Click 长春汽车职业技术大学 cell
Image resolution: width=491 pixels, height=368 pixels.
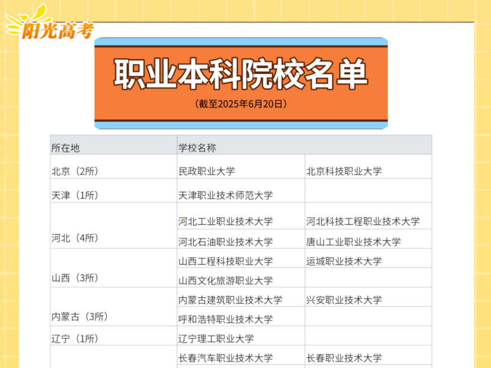pyautogui.click(x=225, y=358)
